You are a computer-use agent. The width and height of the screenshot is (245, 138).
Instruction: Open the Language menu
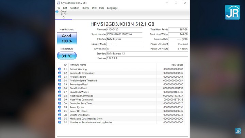pos(112,8)
